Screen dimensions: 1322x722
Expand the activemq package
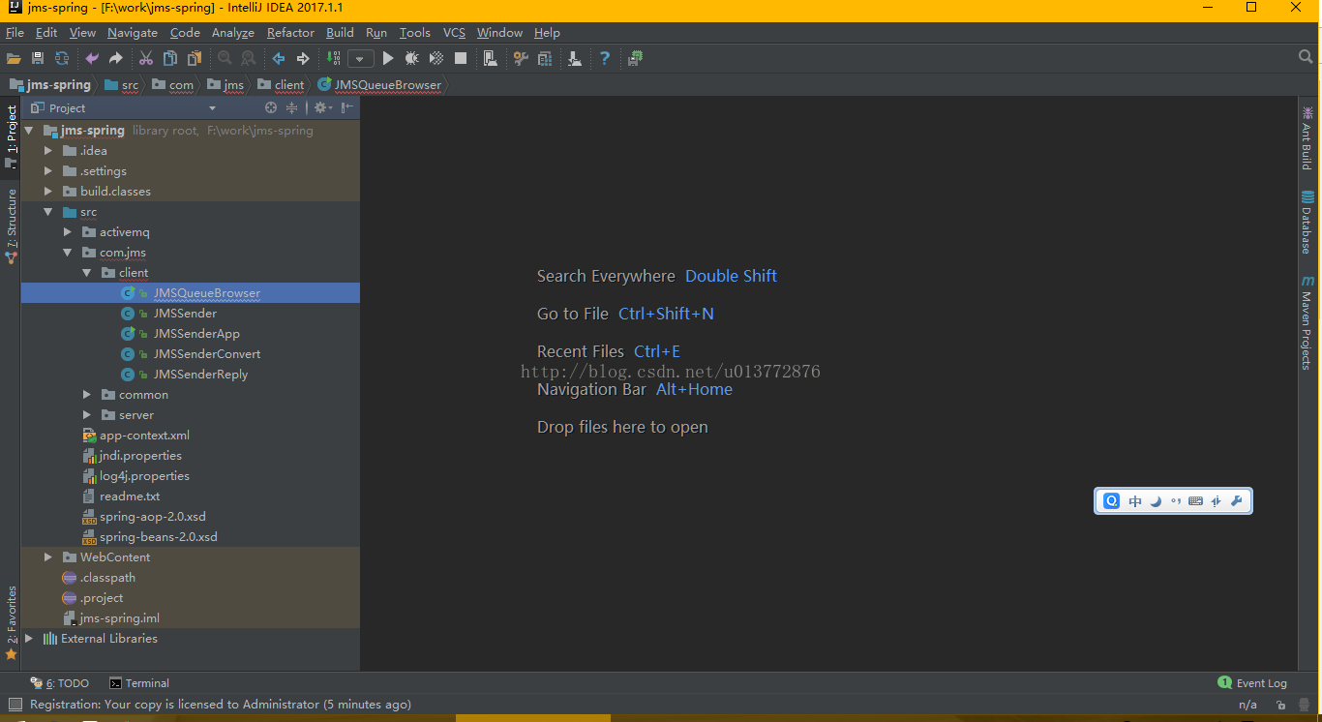(67, 232)
